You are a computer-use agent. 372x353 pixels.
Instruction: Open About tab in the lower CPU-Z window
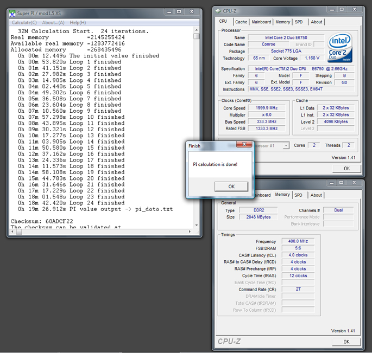316,195
